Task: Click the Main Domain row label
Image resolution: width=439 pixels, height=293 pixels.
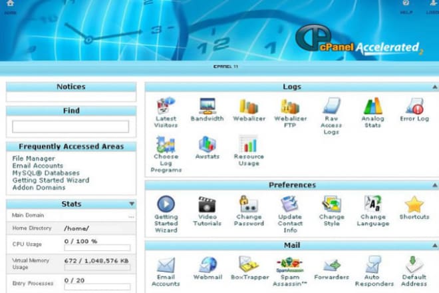Action: (28, 215)
